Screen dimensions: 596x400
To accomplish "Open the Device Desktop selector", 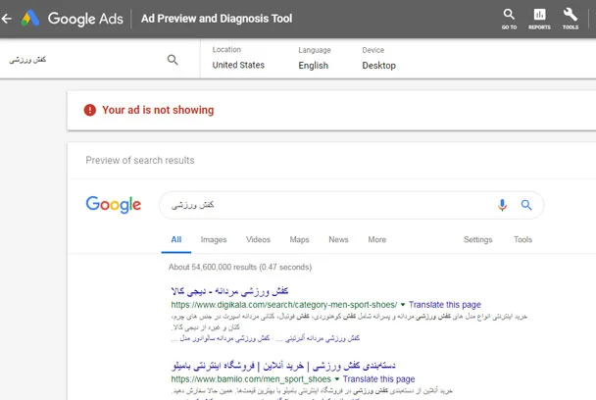I will click(x=379, y=58).
